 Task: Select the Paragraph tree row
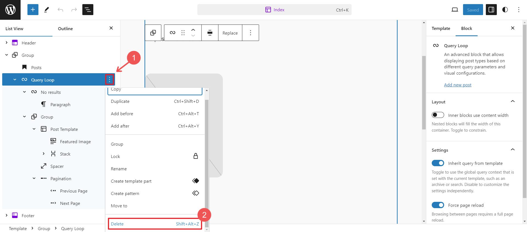[54, 104]
